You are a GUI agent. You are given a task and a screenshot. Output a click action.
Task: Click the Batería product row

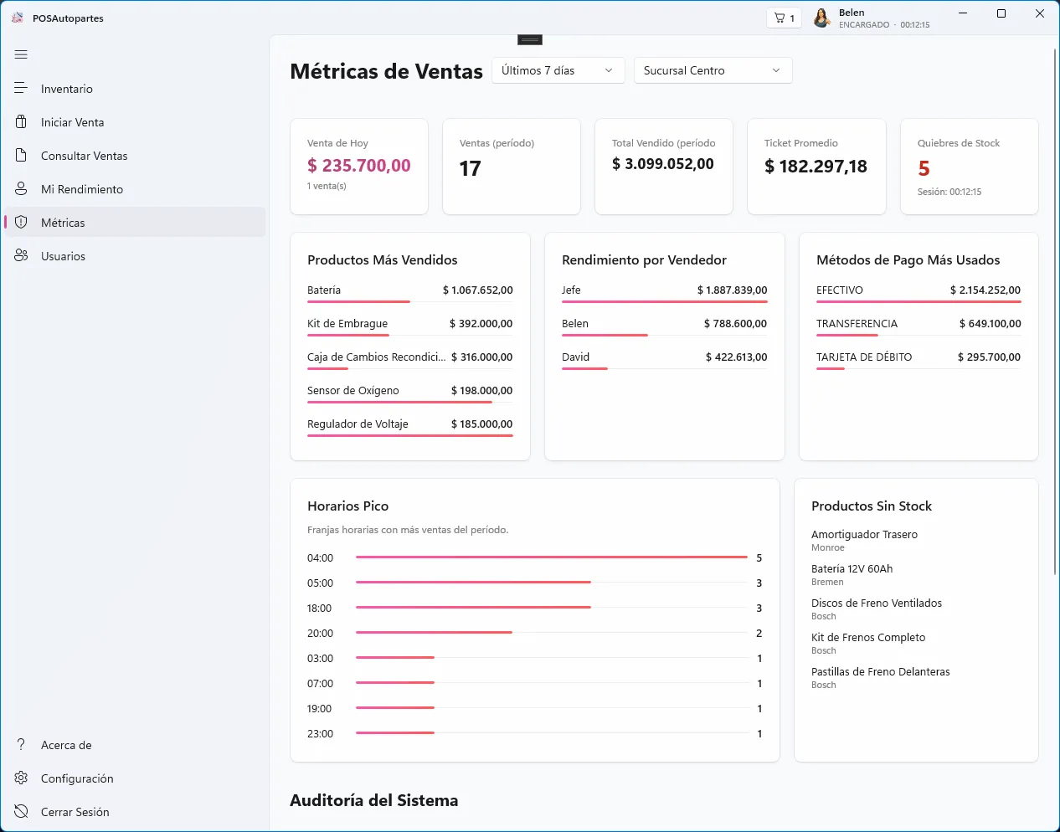(410, 291)
